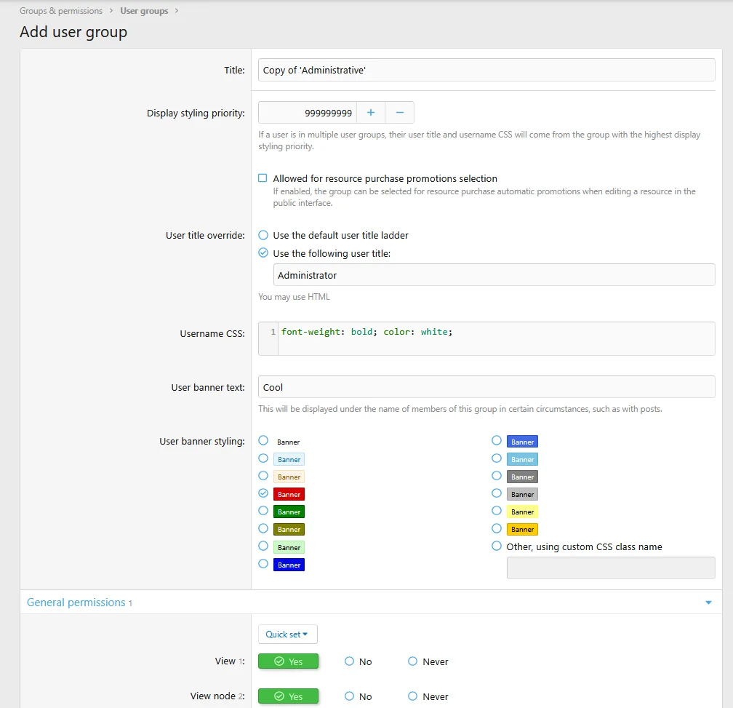Select the dark gray Banner style

497,476
